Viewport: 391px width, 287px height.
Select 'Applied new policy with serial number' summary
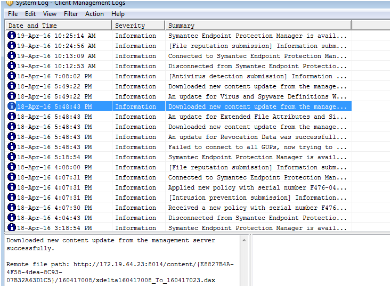click(x=257, y=187)
